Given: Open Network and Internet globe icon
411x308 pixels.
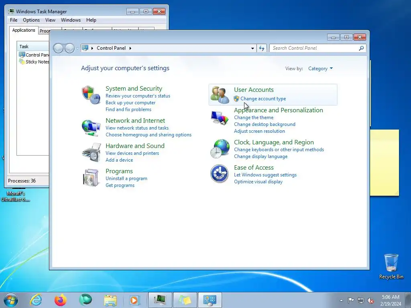Looking at the screenshot, I should (x=91, y=128).
